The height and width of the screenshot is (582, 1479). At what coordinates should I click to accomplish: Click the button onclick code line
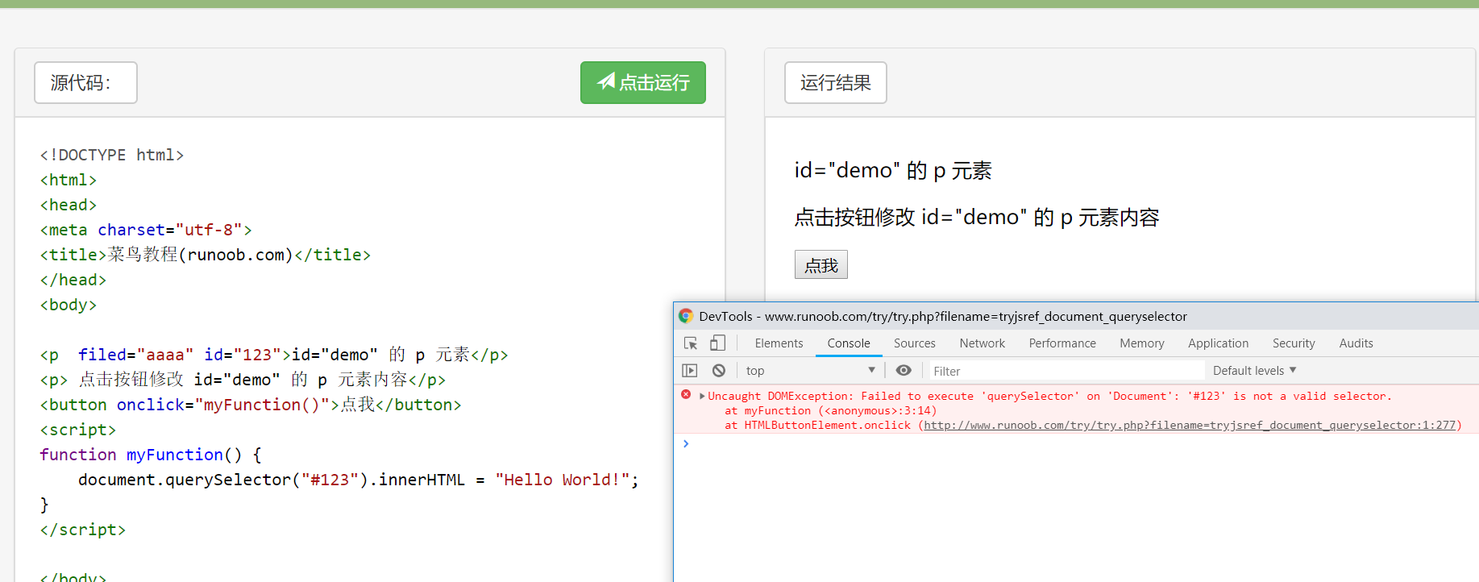coord(251,405)
